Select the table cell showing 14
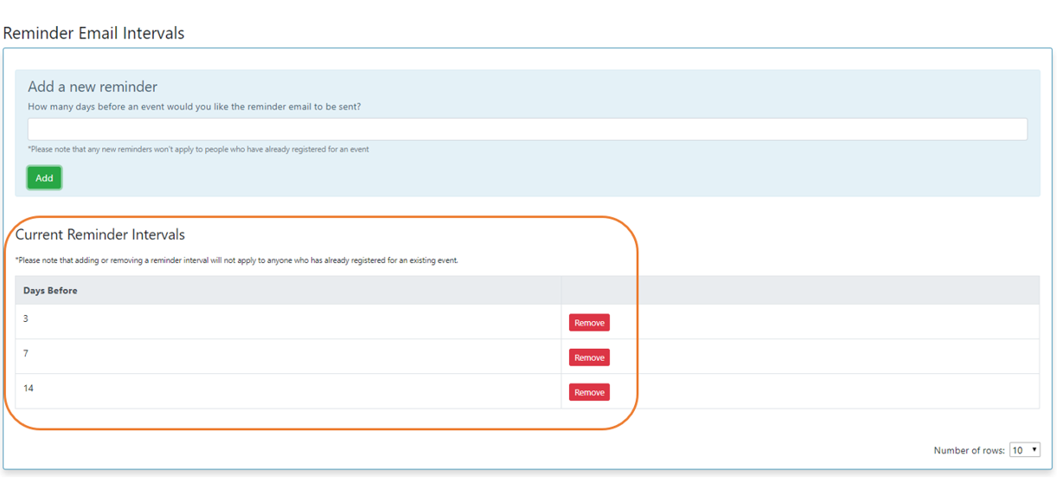This screenshot has width=1057, height=502. [x=288, y=391]
